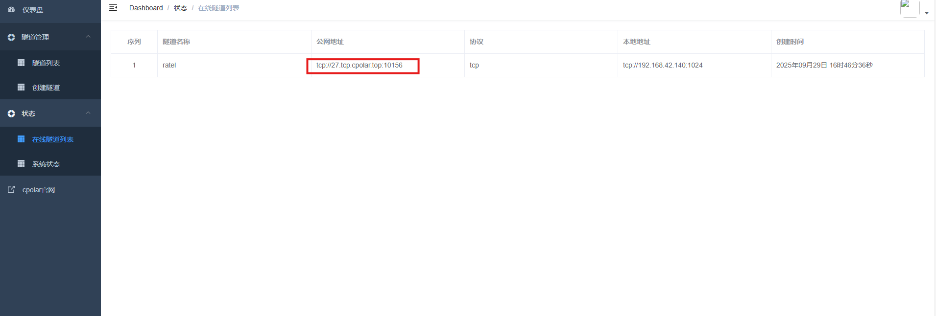Viewport: 936px width, 316px height.
Task: Open the cpolar官网 link
Action: (x=39, y=190)
